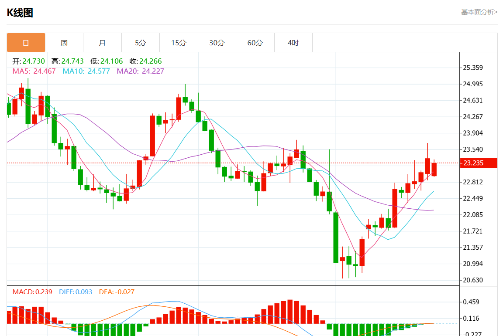Click the 23.904 price axis label
The image size is (503, 336).
pos(473,133)
